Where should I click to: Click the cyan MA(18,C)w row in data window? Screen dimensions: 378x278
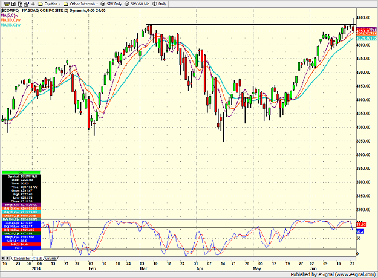21,212
